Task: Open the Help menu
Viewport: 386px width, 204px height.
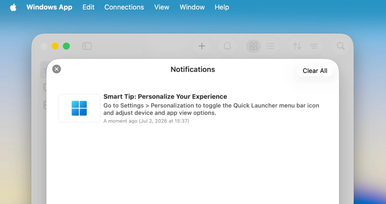Action: click(x=222, y=7)
